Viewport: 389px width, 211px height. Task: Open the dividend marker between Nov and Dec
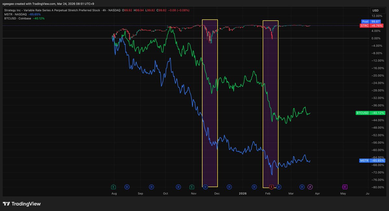coord(205,187)
